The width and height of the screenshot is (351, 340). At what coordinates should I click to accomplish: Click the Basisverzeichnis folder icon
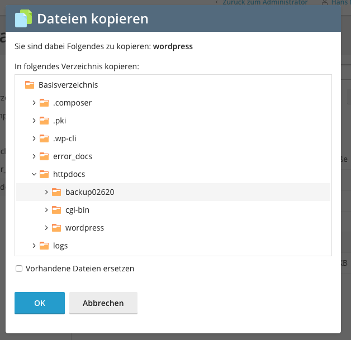[x=30, y=85]
